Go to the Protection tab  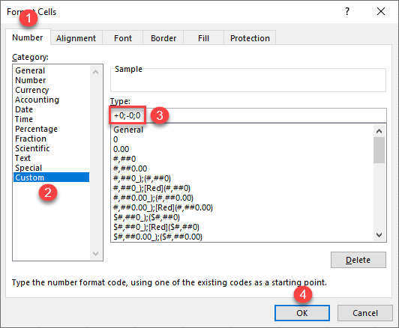(250, 38)
